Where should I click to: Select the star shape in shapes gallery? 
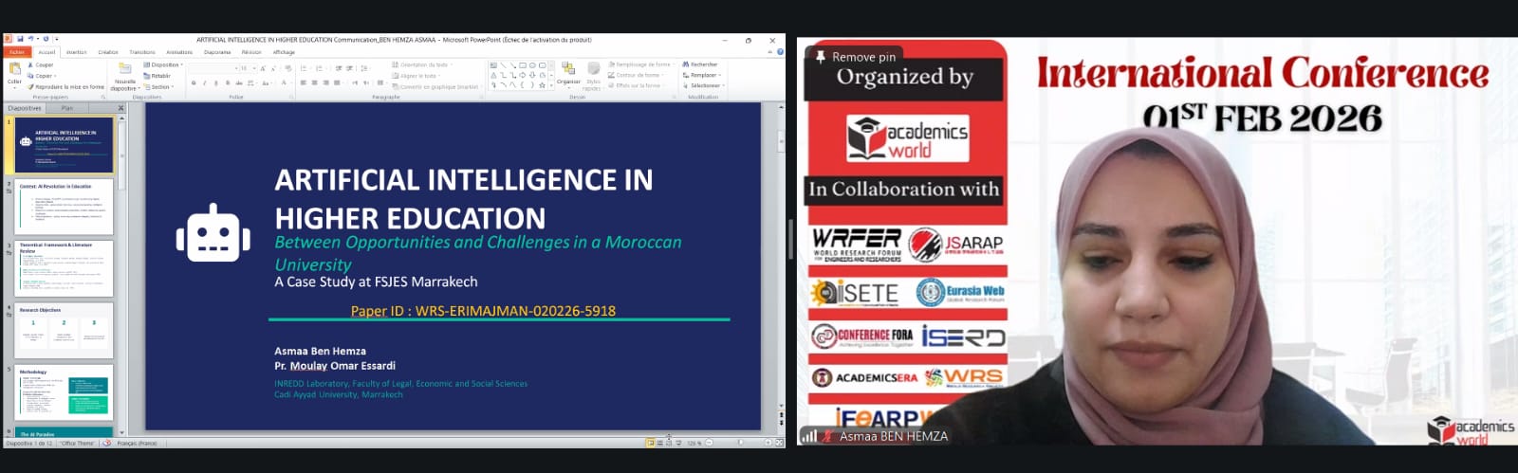click(542, 85)
